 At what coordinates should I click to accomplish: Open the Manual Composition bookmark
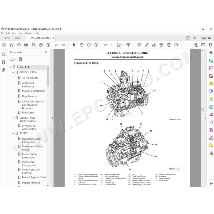coord(34,91)
